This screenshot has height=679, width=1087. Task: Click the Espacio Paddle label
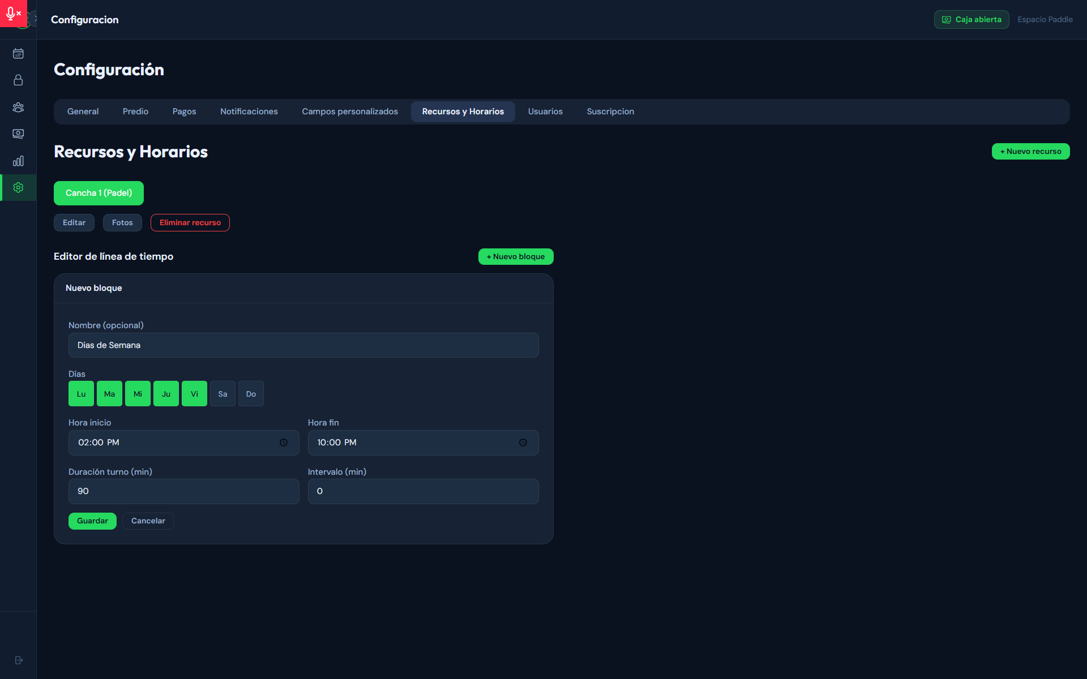pos(1045,19)
